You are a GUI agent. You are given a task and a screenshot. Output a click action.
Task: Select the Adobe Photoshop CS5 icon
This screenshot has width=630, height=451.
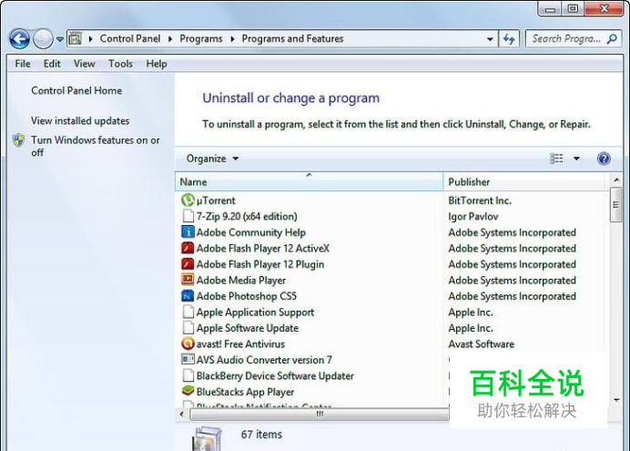click(188, 296)
